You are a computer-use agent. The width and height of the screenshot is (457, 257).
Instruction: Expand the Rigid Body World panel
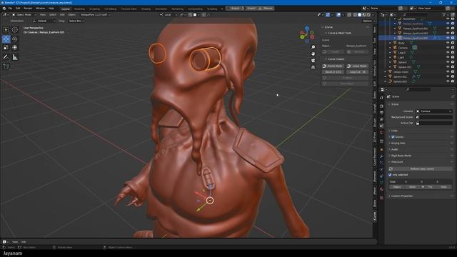coord(401,156)
